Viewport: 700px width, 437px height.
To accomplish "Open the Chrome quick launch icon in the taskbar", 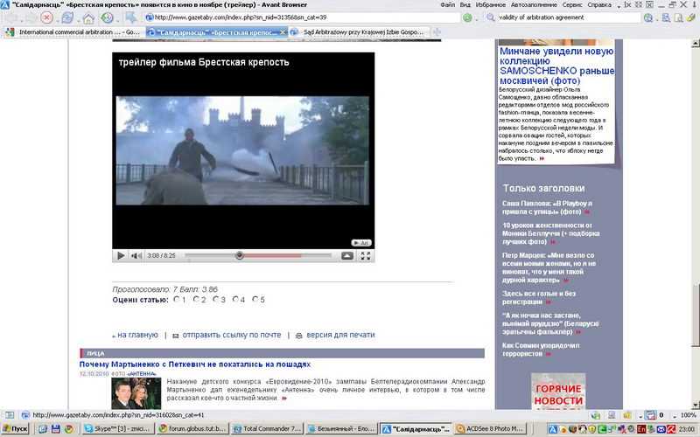I will click(69, 429).
